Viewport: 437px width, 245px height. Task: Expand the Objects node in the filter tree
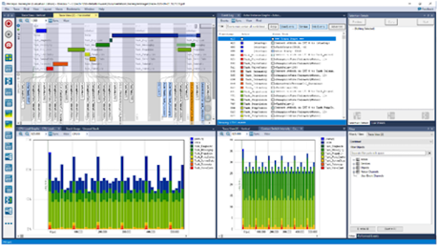354,168
